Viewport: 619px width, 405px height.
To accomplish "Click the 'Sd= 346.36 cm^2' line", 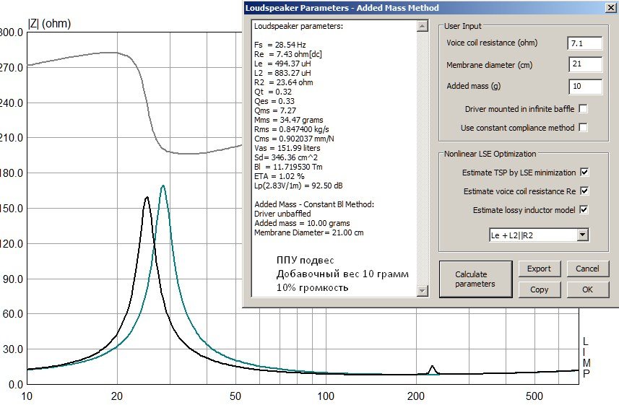I will click(286, 157).
